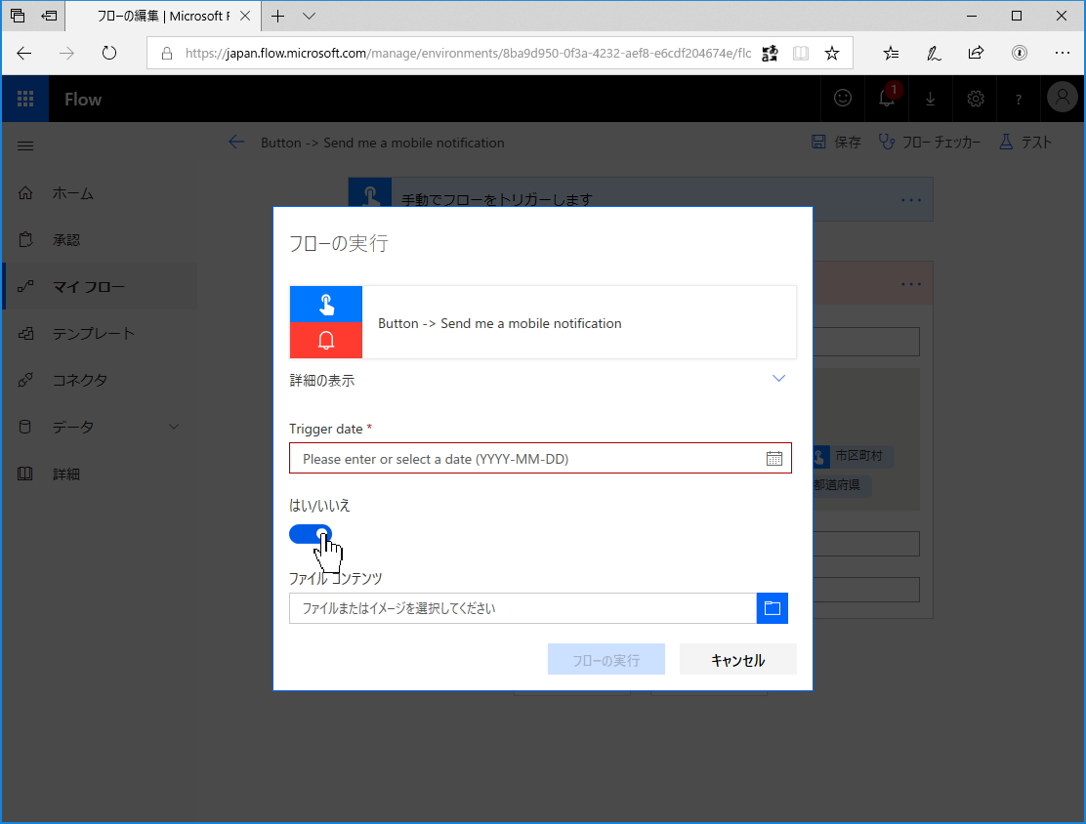
Task: Open the notifications bell with badge
Action: 887,99
